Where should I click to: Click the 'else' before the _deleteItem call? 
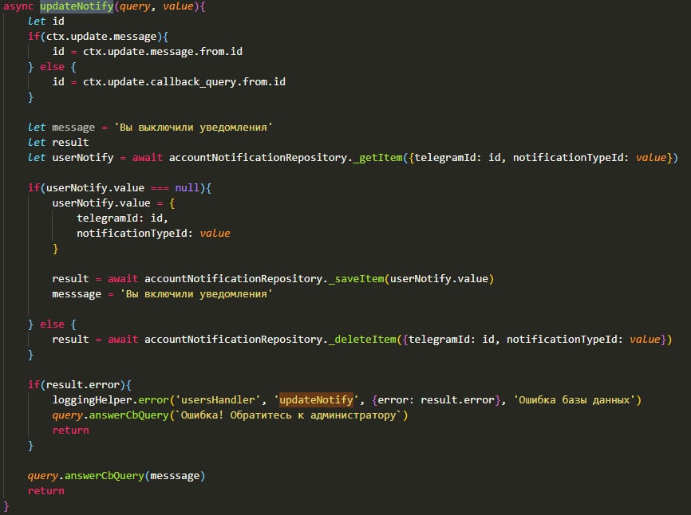pos(52,324)
